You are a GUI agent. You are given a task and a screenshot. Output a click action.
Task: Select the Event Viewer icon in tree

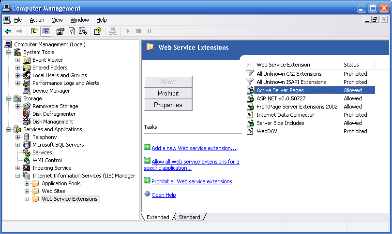(x=27, y=60)
